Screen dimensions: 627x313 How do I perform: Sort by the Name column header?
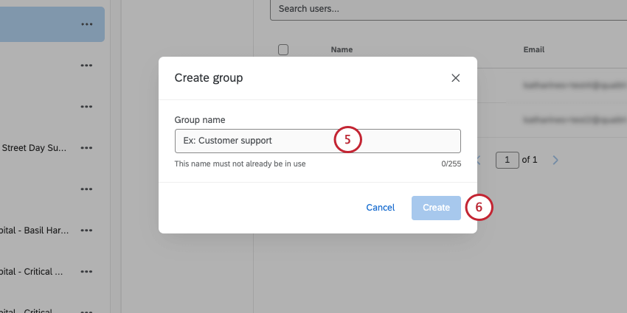tap(342, 50)
